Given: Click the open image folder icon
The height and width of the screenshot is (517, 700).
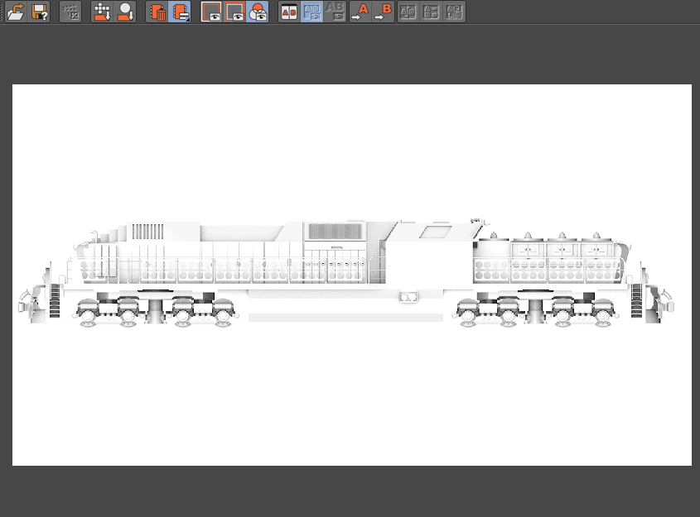Looking at the screenshot, I should click(x=16, y=12).
